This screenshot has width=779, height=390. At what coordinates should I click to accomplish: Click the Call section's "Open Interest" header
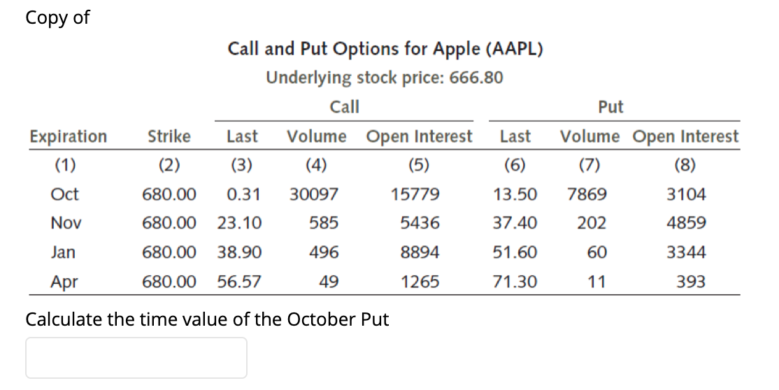tap(420, 136)
